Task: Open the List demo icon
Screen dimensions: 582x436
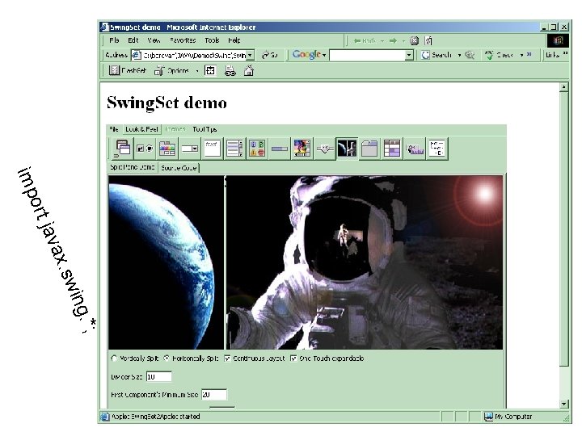Action: tap(234, 149)
